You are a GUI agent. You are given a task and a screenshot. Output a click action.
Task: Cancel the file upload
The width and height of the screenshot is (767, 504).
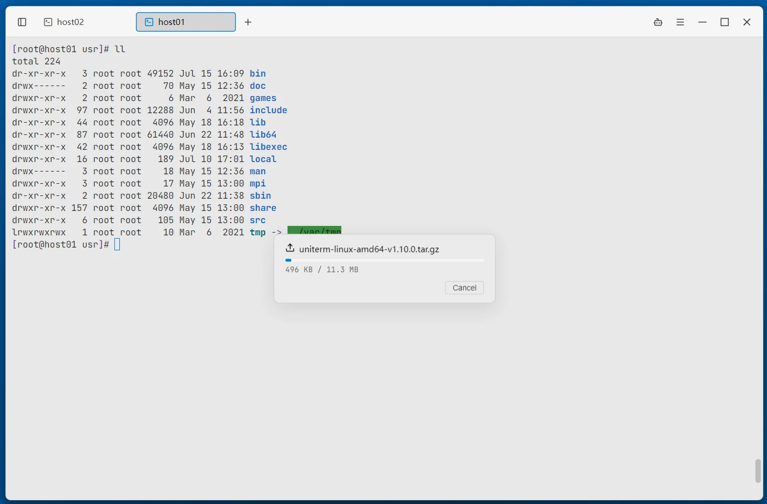pos(465,288)
